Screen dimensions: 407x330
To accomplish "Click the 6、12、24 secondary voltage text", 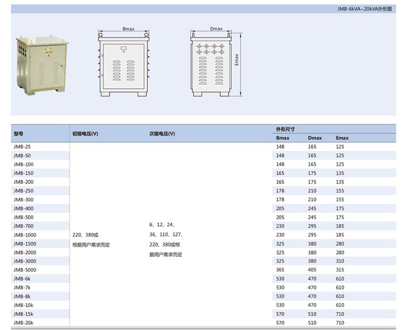I will click(162, 225).
